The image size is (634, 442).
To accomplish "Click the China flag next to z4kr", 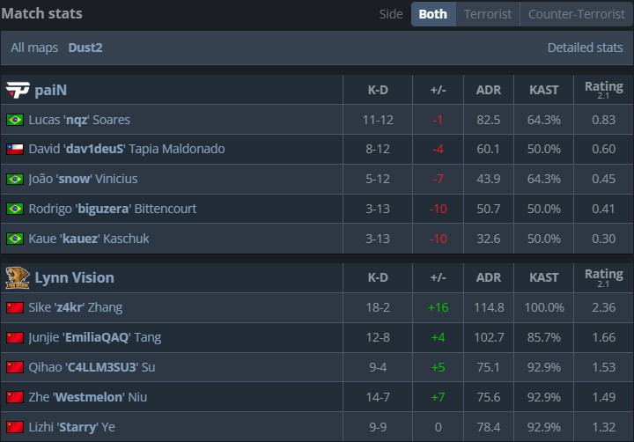I will pyautogui.click(x=15, y=307).
